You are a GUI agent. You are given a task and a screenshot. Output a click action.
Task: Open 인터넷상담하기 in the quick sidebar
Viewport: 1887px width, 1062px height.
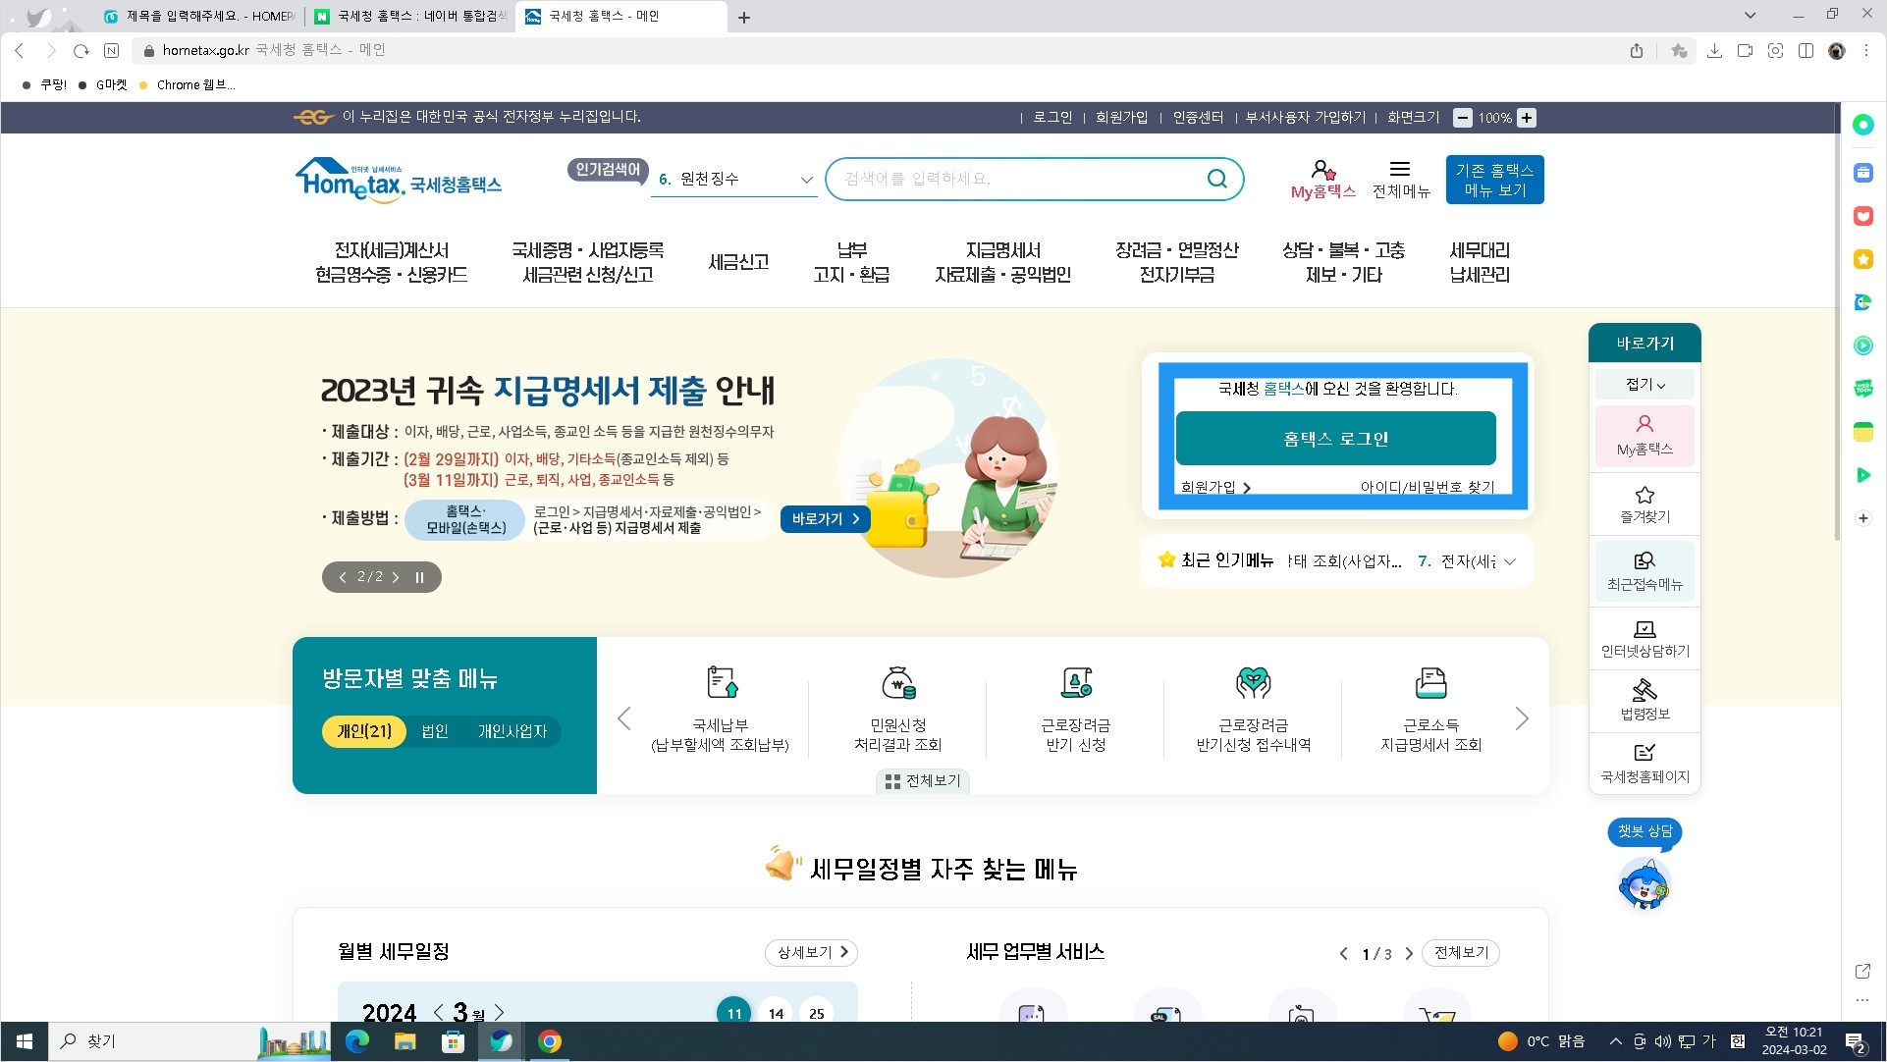pos(1644,638)
